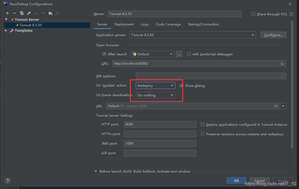Sort configurations alphabetically icon

pyautogui.click(x=58, y=13)
